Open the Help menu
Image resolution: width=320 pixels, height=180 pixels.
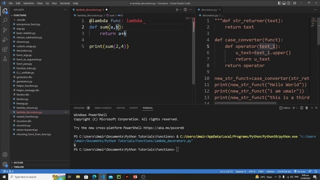pyautogui.click(x=75, y=3)
